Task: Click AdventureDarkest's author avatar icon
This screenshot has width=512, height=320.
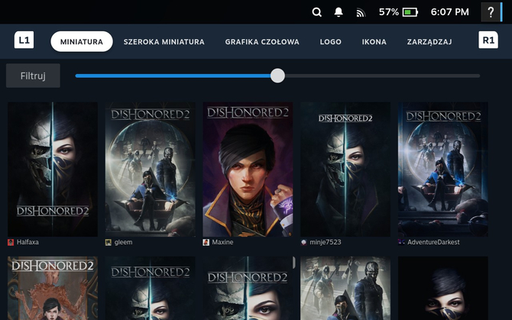Action: (401, 242)
